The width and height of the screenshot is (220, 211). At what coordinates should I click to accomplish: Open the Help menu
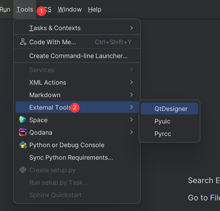(94, 9)
